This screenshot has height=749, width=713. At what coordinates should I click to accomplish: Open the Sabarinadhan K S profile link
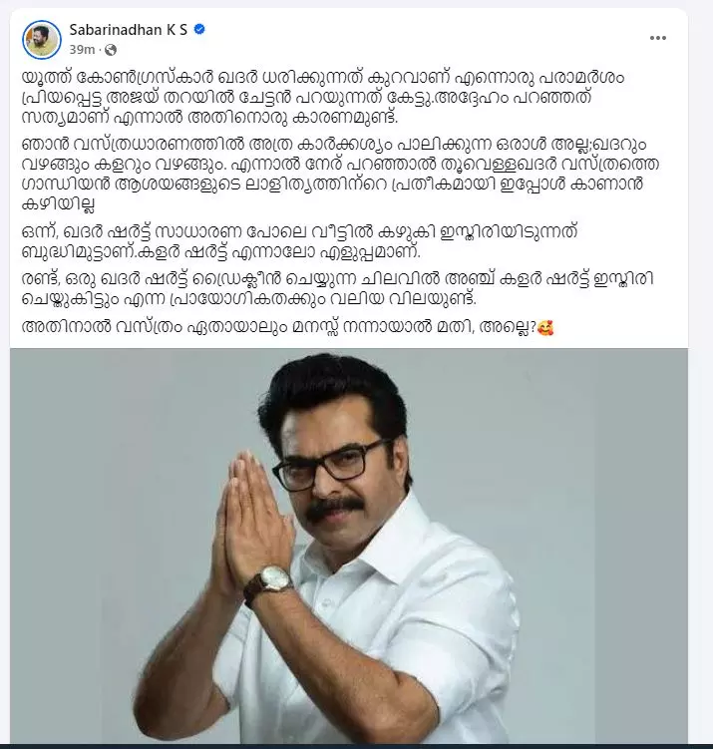pyautogui.click(x=129, y=30)
